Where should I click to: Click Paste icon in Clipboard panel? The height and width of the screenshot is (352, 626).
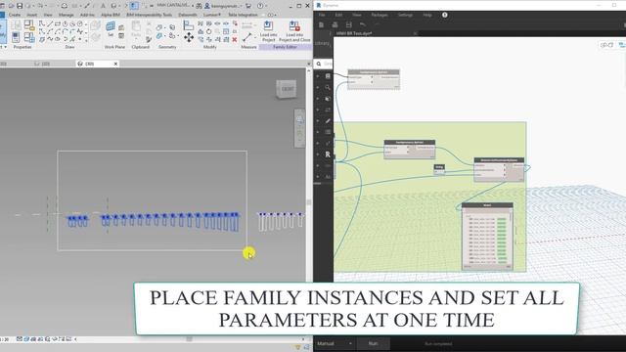pos(136,27)
